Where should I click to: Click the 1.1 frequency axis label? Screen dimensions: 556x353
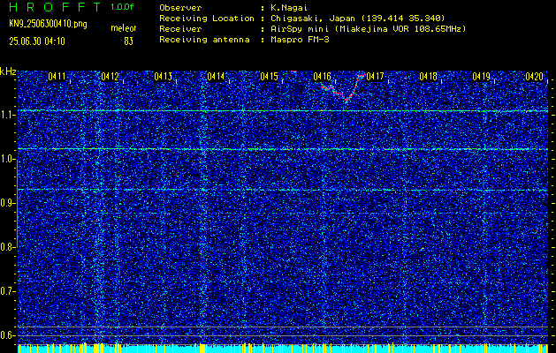coord(7,116)
